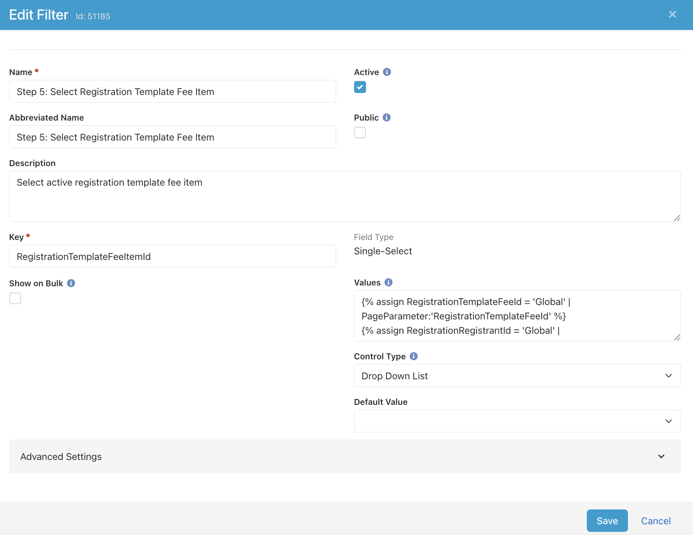This screenshot has height=535, width=693.
Task: Check the Show on Bulk checkbox
Action: tap(15, 298)
